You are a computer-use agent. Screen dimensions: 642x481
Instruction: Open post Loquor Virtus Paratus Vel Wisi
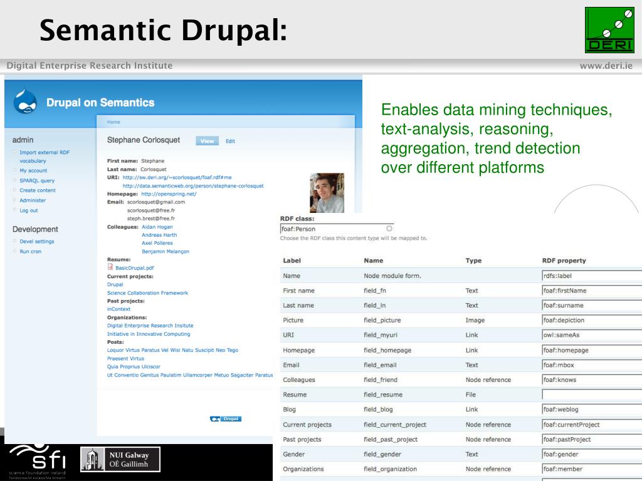pyautogui.click(x=172, y=350)
